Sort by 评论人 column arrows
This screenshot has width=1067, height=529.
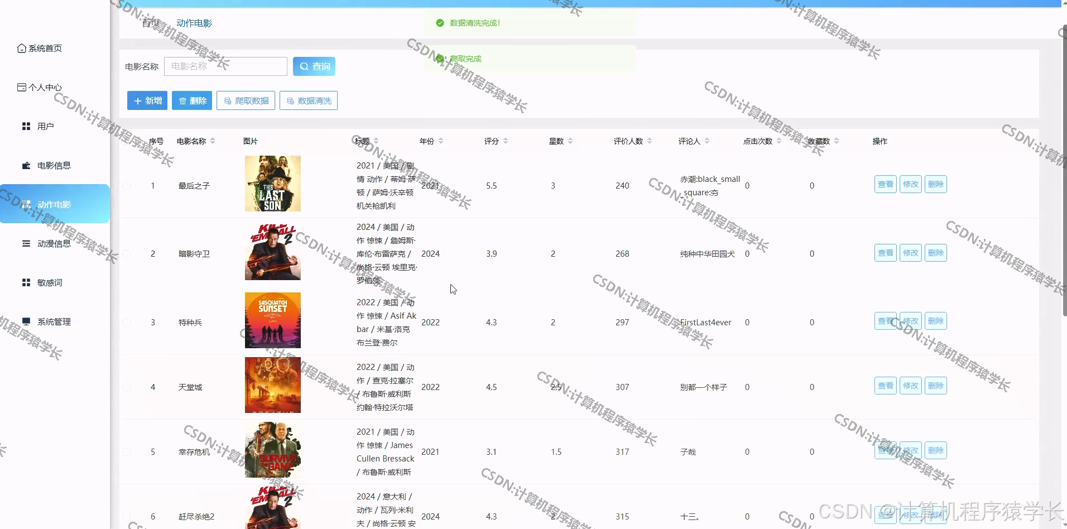(x=707, y=141)
